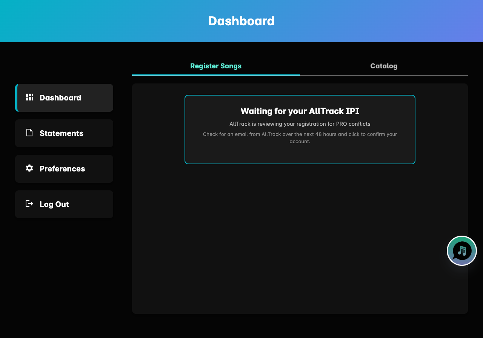Open the Dashboard sidebar item

click(x=64, y=98)
